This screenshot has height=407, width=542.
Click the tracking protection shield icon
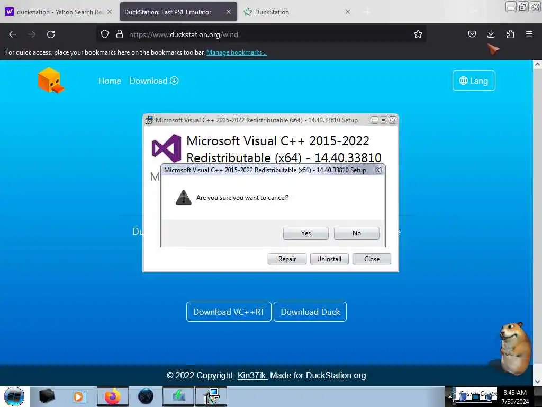pos(105,34)
